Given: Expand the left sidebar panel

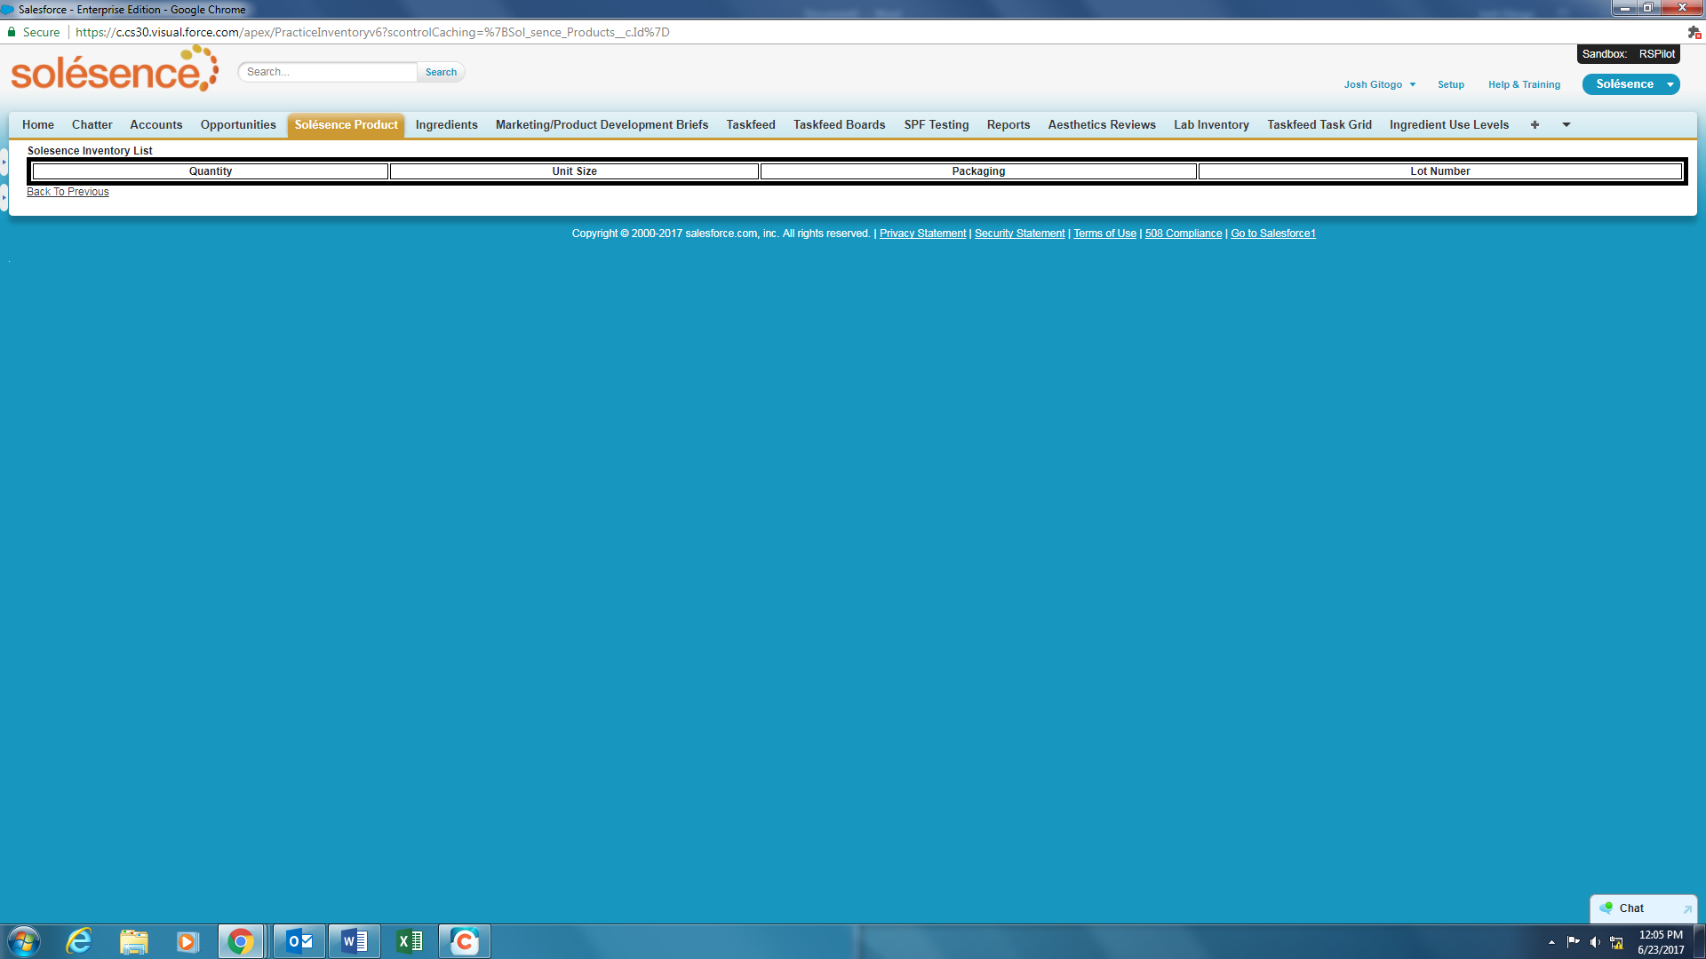Looking at the screenshot, I should coord(5,162).
